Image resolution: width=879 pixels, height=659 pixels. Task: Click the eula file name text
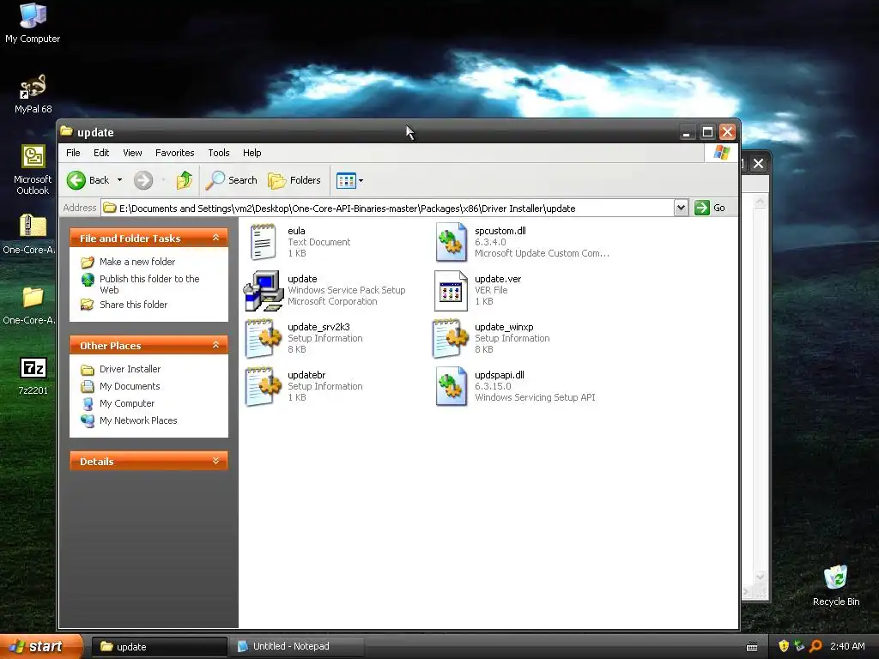(x=296, y=231)
